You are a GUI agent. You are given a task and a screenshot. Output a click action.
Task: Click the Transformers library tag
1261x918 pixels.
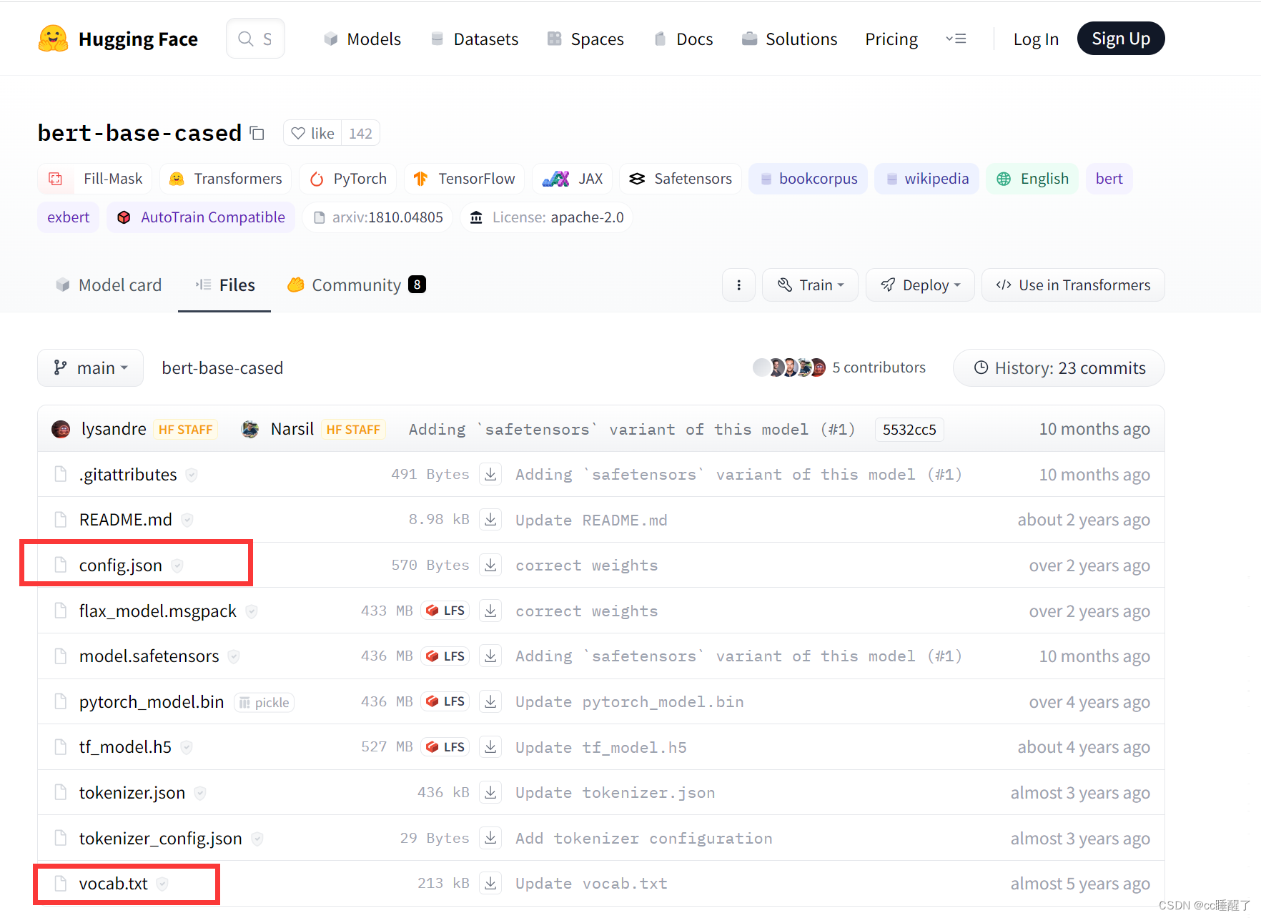pyautogui.click(x=226, y=179)
